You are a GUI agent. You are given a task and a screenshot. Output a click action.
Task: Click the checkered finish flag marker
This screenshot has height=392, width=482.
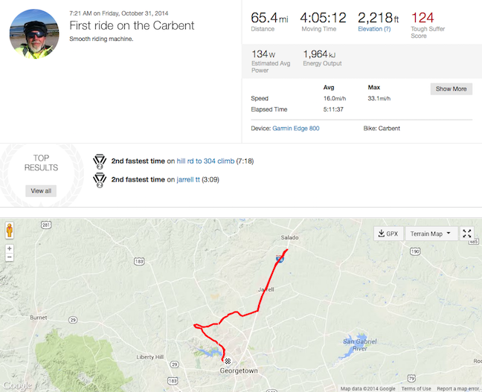[228, 361]
